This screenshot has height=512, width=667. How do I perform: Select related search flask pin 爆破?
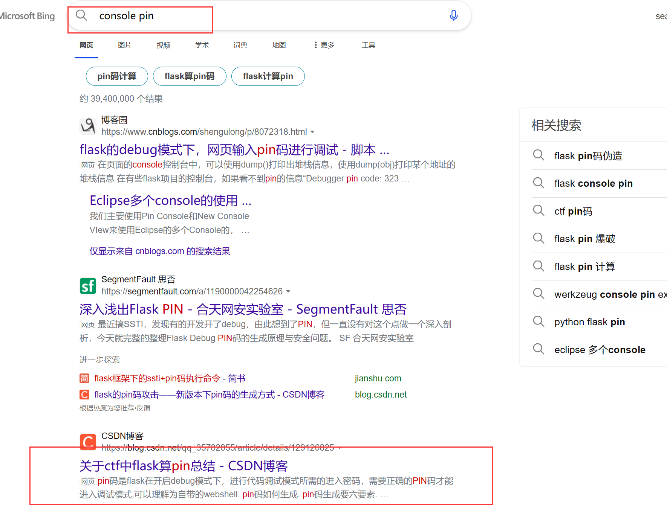coord(585,239)
